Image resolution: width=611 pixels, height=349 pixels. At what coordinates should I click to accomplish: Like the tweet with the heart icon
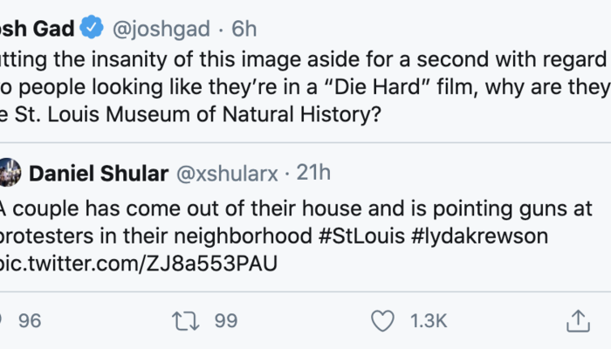[x=382, y=321]
